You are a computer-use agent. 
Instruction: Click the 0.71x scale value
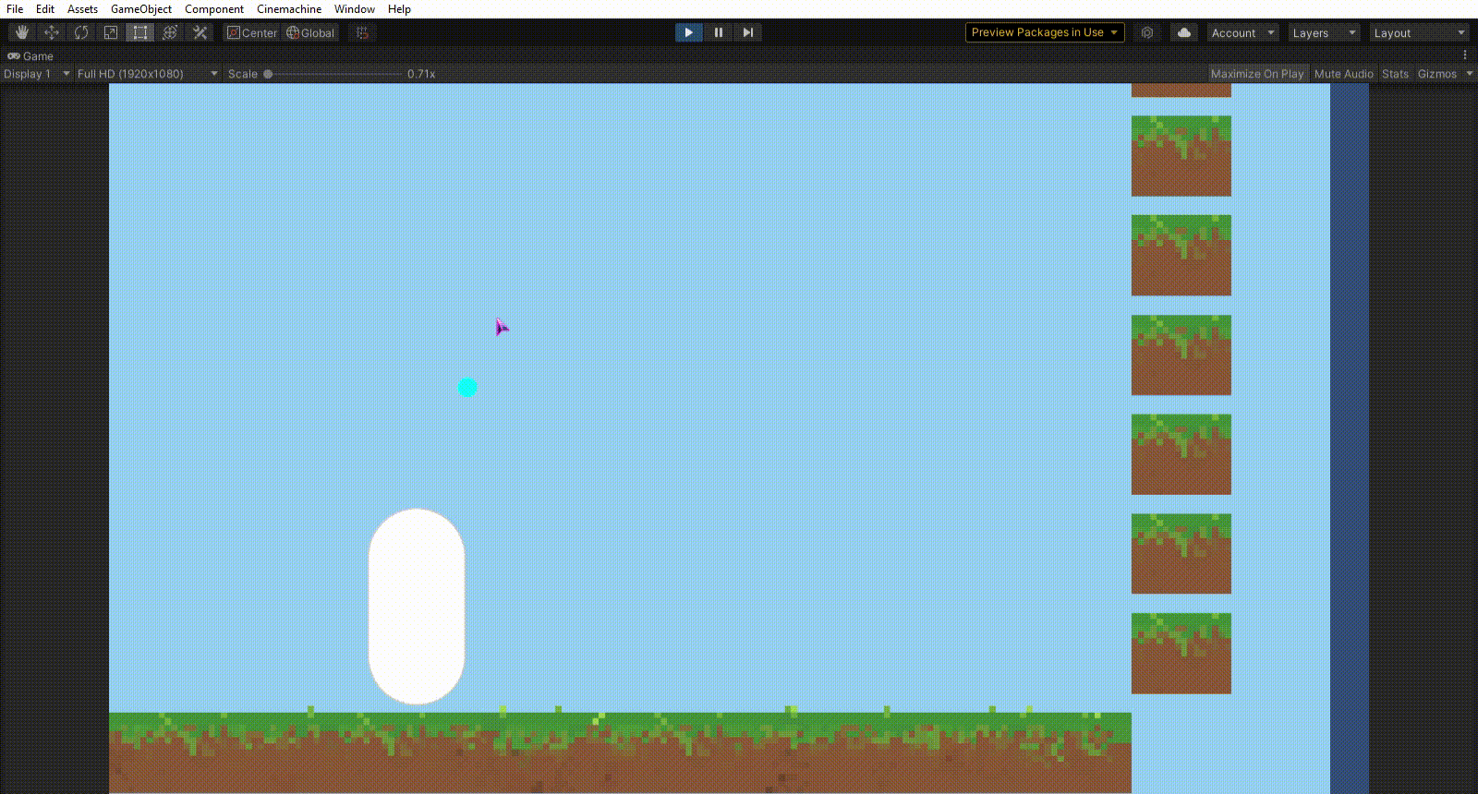421,74
